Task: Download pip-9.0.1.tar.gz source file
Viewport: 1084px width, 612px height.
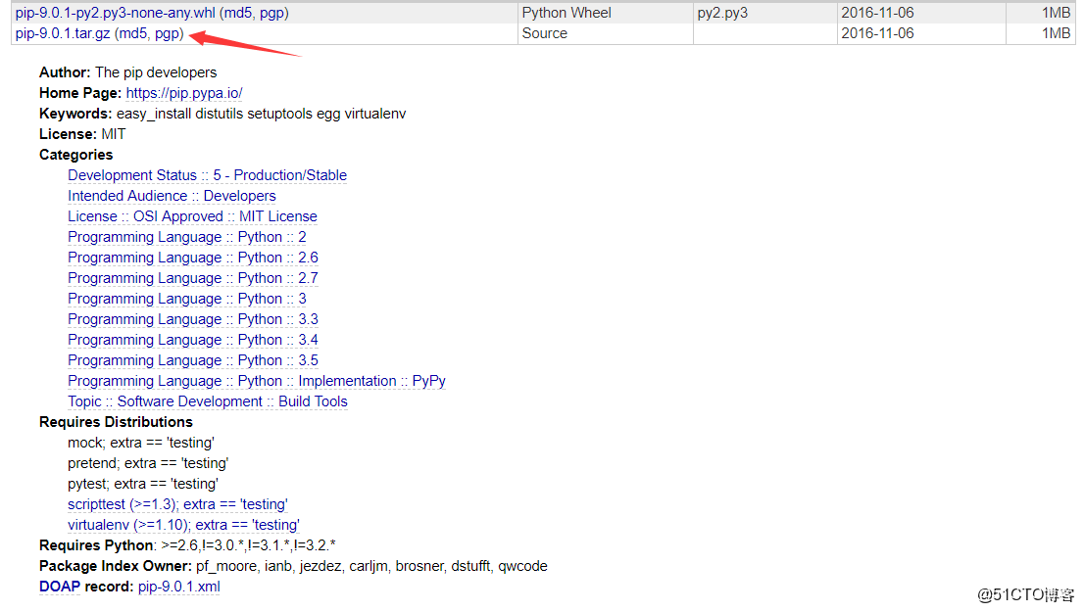Action: pyautogui.click(x=63, y=33)
